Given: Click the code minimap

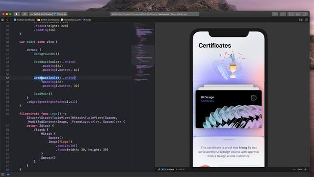Looking at the screenshot, I should [x=143, y=52].
